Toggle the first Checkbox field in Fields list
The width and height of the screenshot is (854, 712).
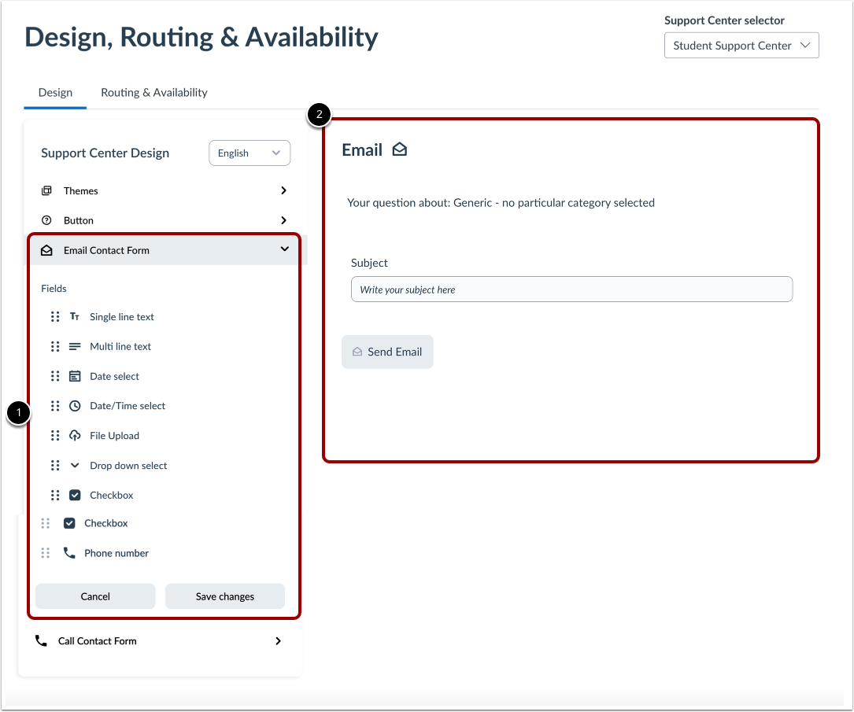coord(74,495)
